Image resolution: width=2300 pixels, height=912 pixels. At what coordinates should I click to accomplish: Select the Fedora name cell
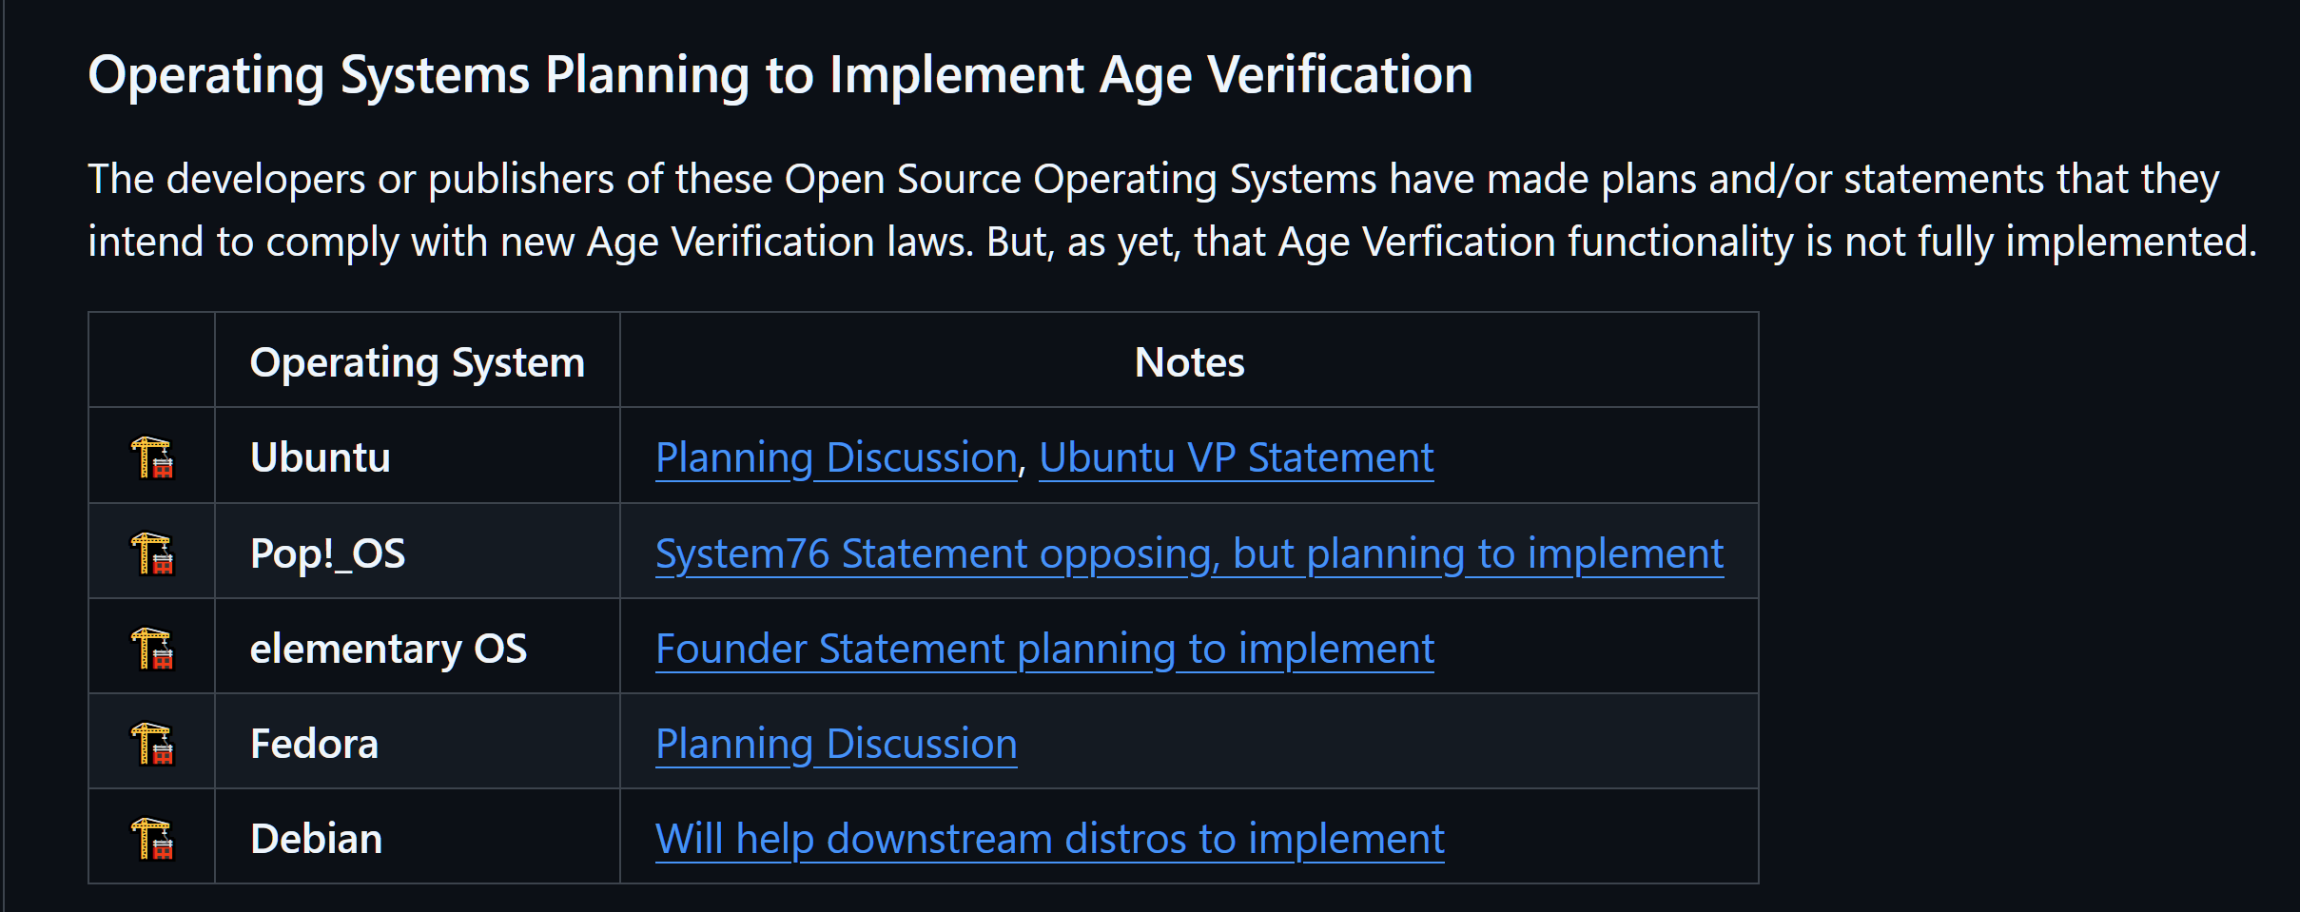point(314,744)
